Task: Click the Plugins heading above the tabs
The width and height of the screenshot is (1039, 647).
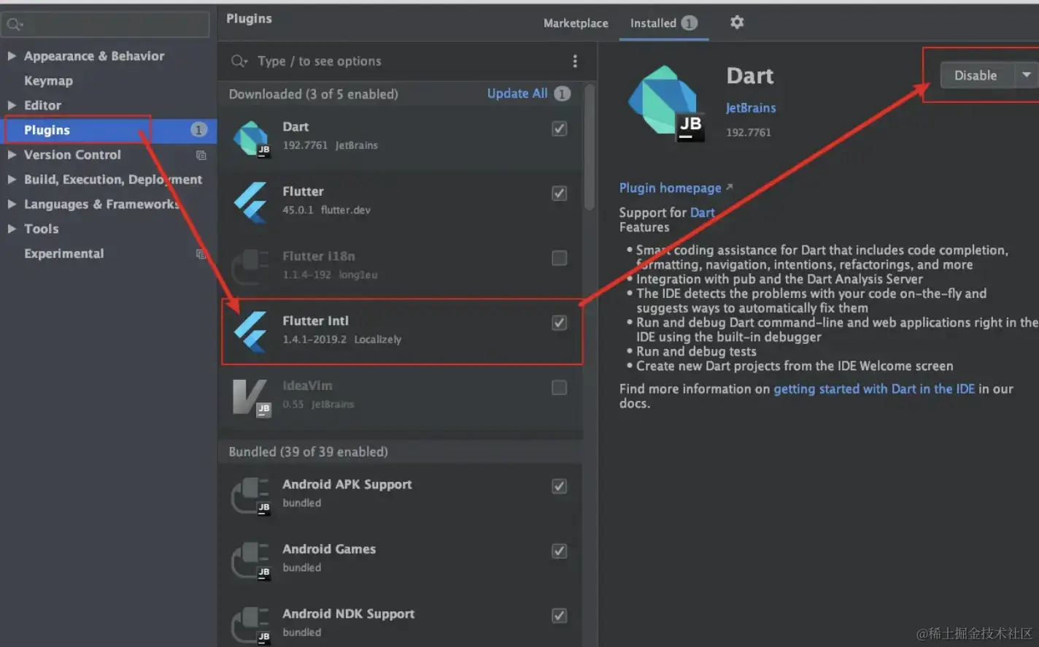Action: pyautogui.click(x=249, y=18)
